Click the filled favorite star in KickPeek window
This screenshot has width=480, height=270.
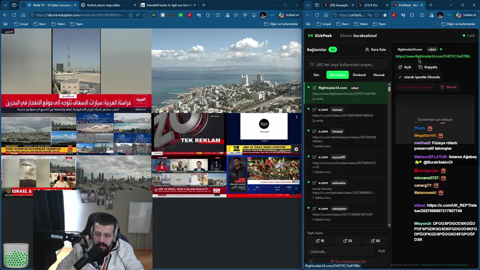point(385,15)
